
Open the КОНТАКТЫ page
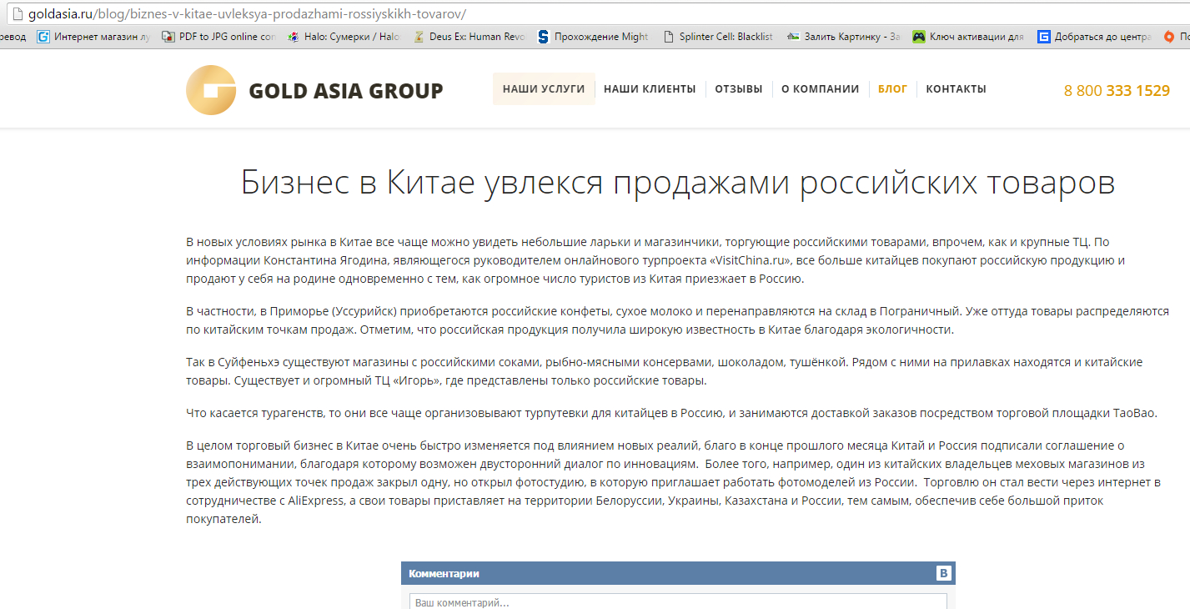[956, 89]
